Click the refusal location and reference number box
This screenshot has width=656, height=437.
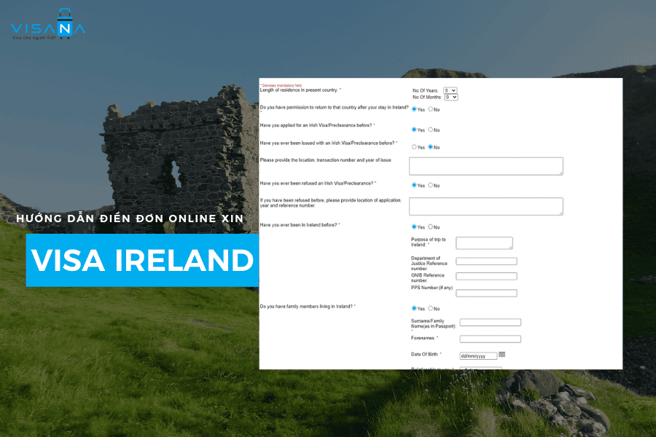coord(487,206)
